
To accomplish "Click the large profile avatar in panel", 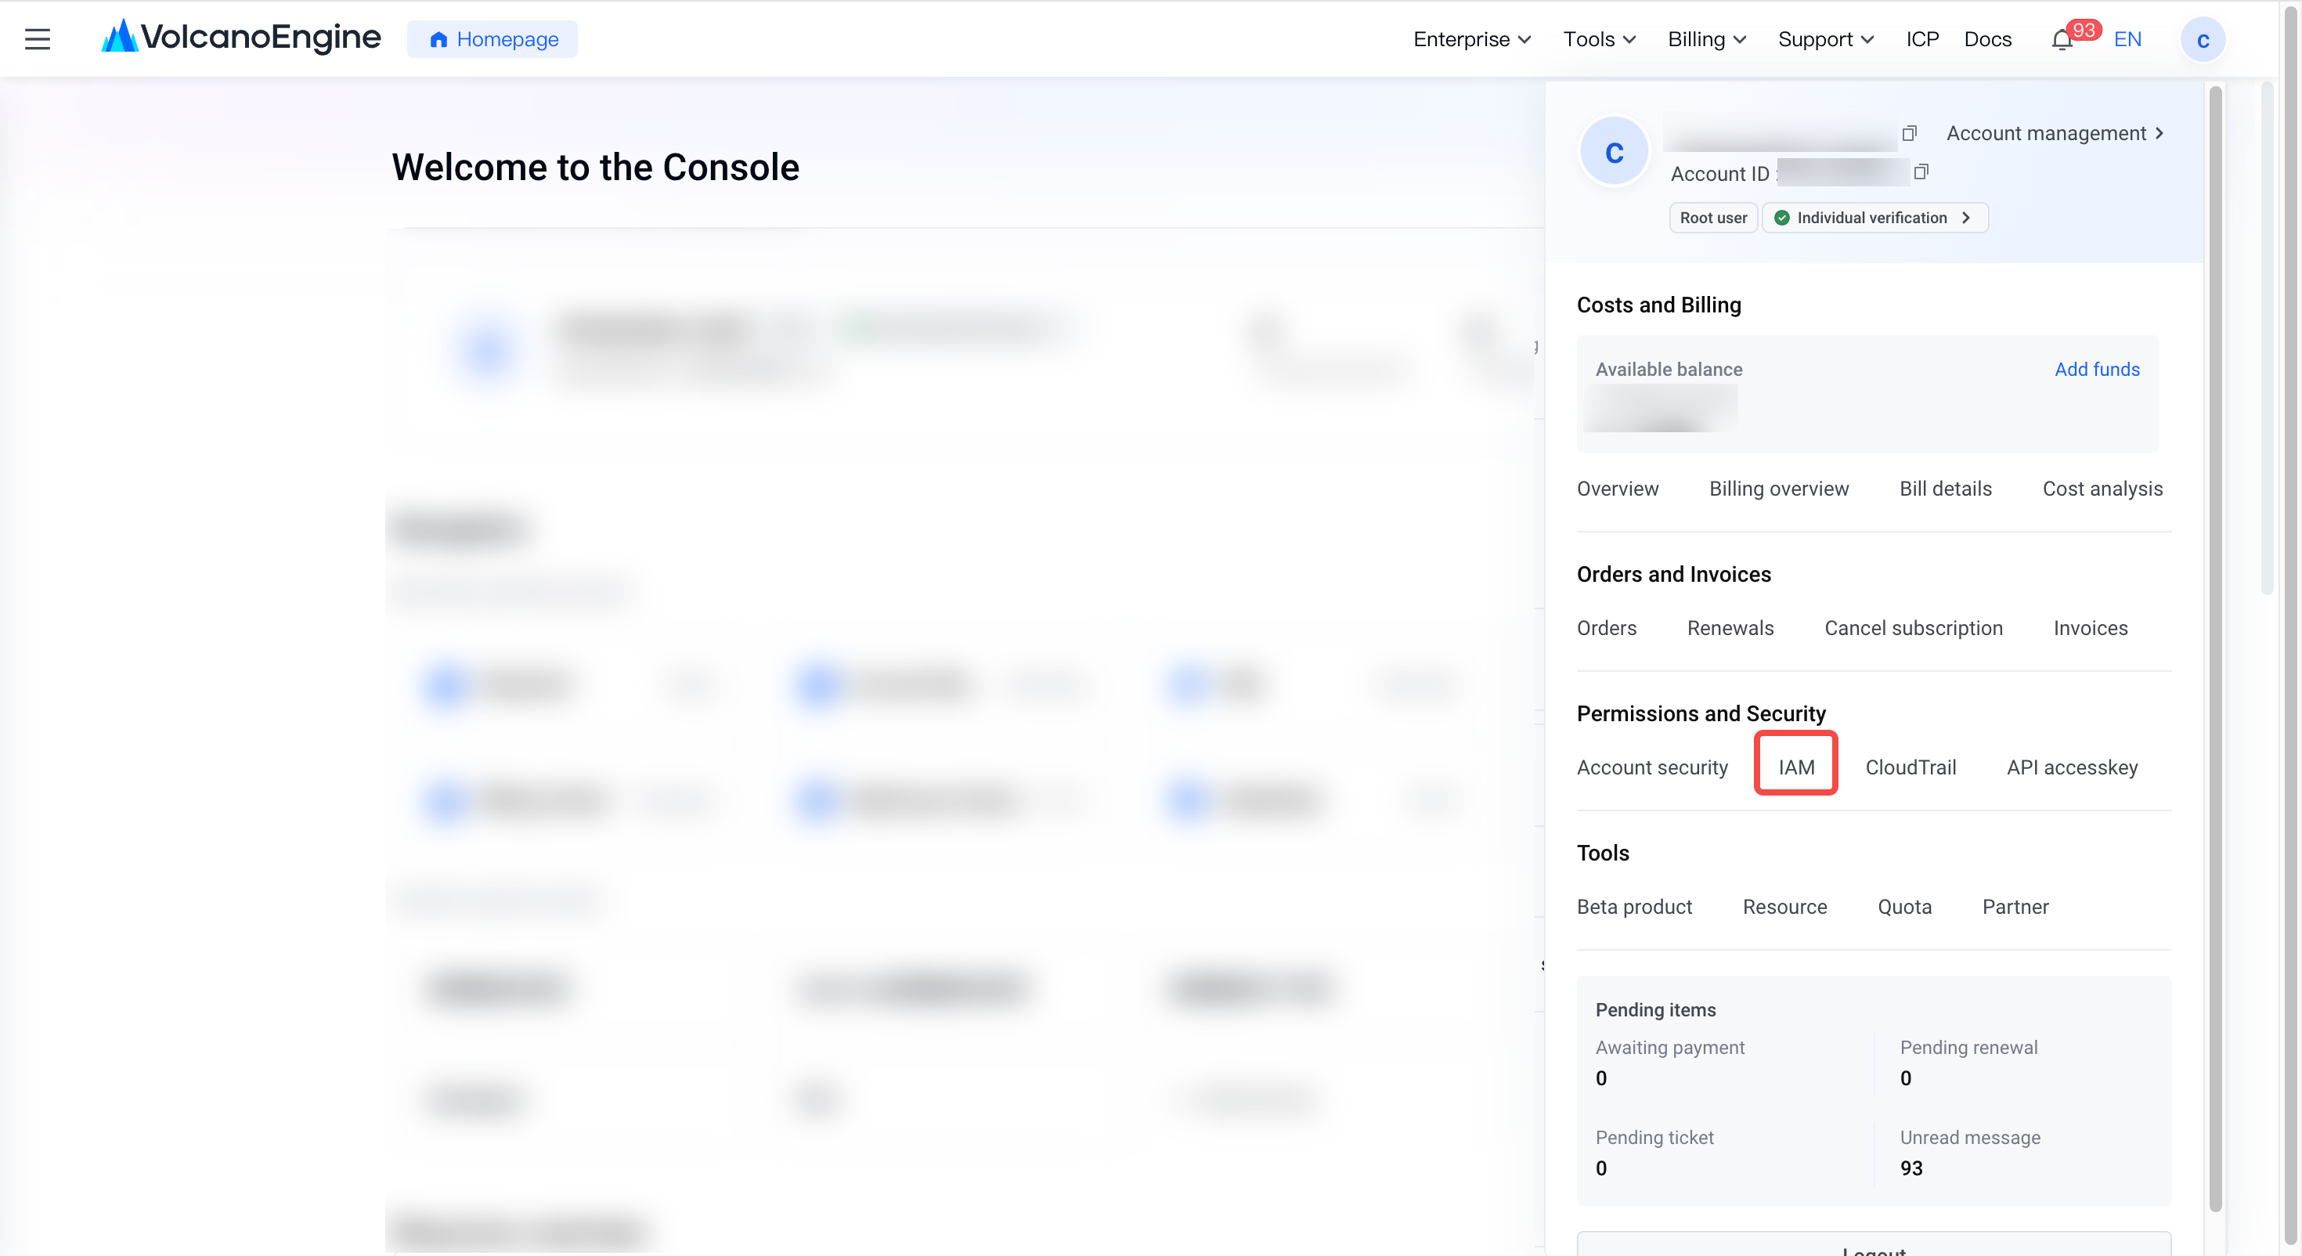I will [1614, 152].
